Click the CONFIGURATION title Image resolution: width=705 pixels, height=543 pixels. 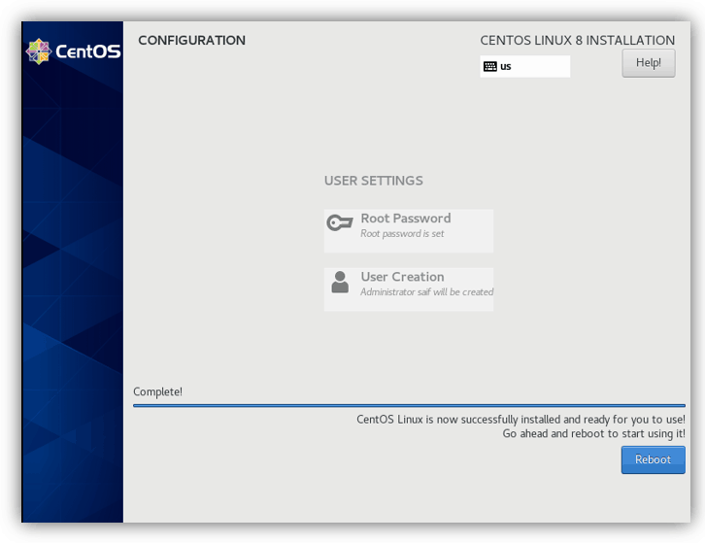(x=192, y=41)
